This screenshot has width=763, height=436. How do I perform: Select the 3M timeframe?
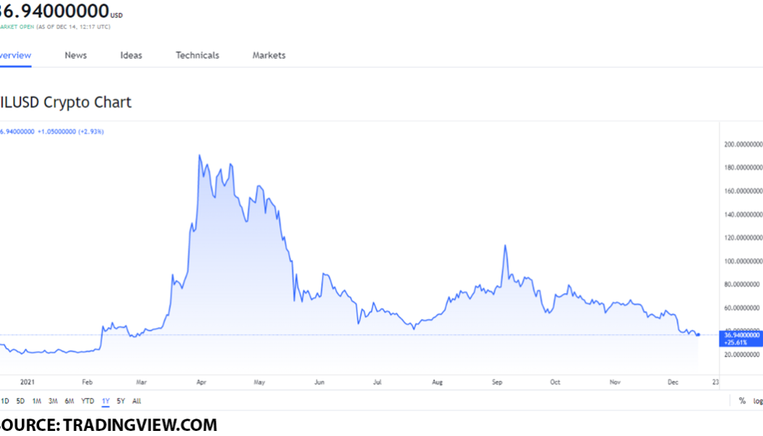53,400
